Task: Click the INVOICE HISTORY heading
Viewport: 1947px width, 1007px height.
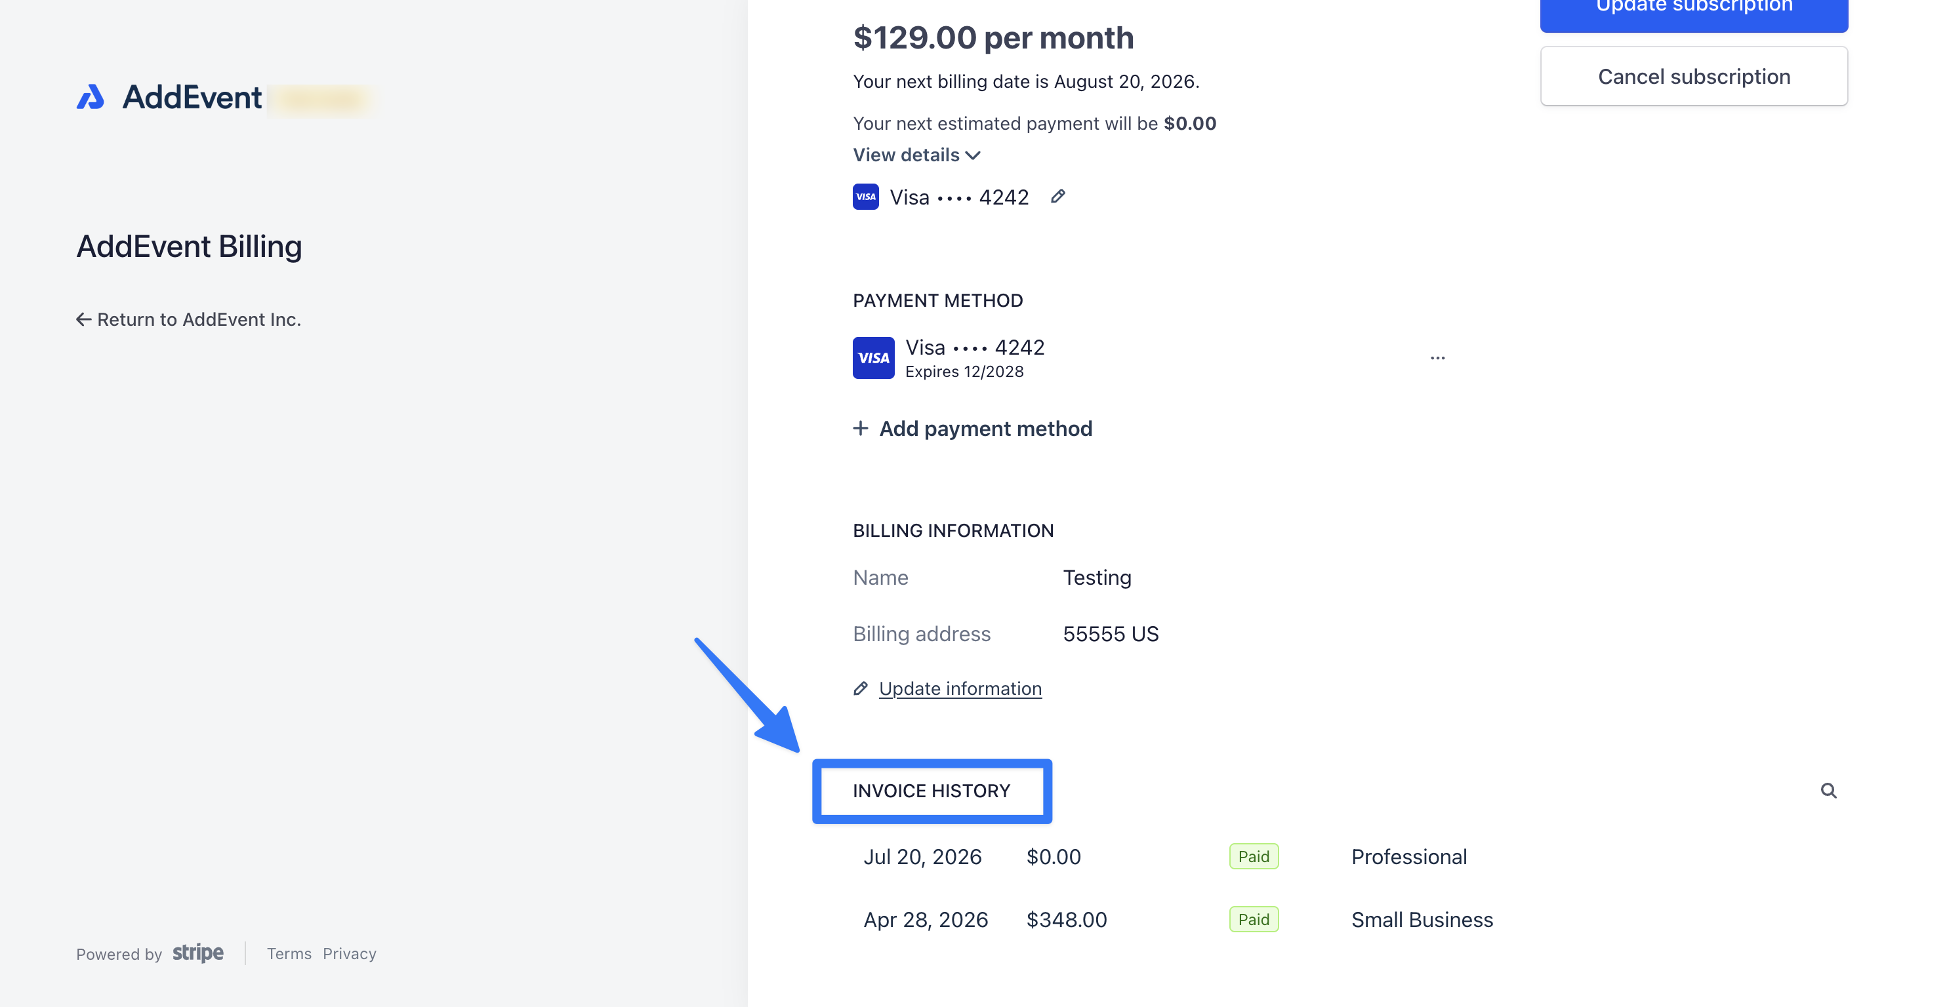Action: pyautogui.click(x=931, y=791)
